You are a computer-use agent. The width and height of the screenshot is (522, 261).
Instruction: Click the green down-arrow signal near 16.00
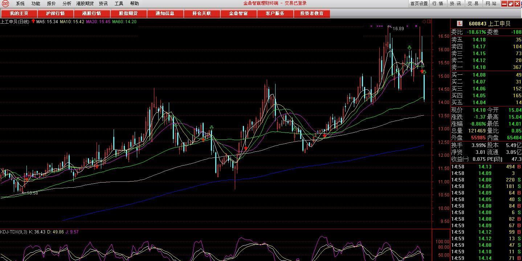[409, 48]
